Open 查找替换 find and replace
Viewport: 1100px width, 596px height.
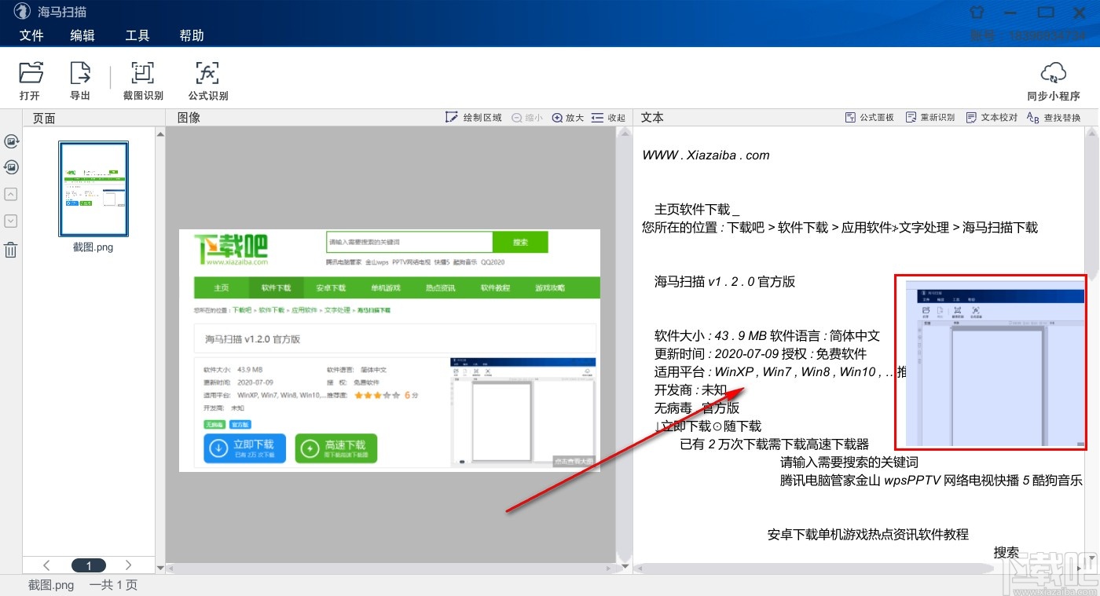[x=1054, y=118]
